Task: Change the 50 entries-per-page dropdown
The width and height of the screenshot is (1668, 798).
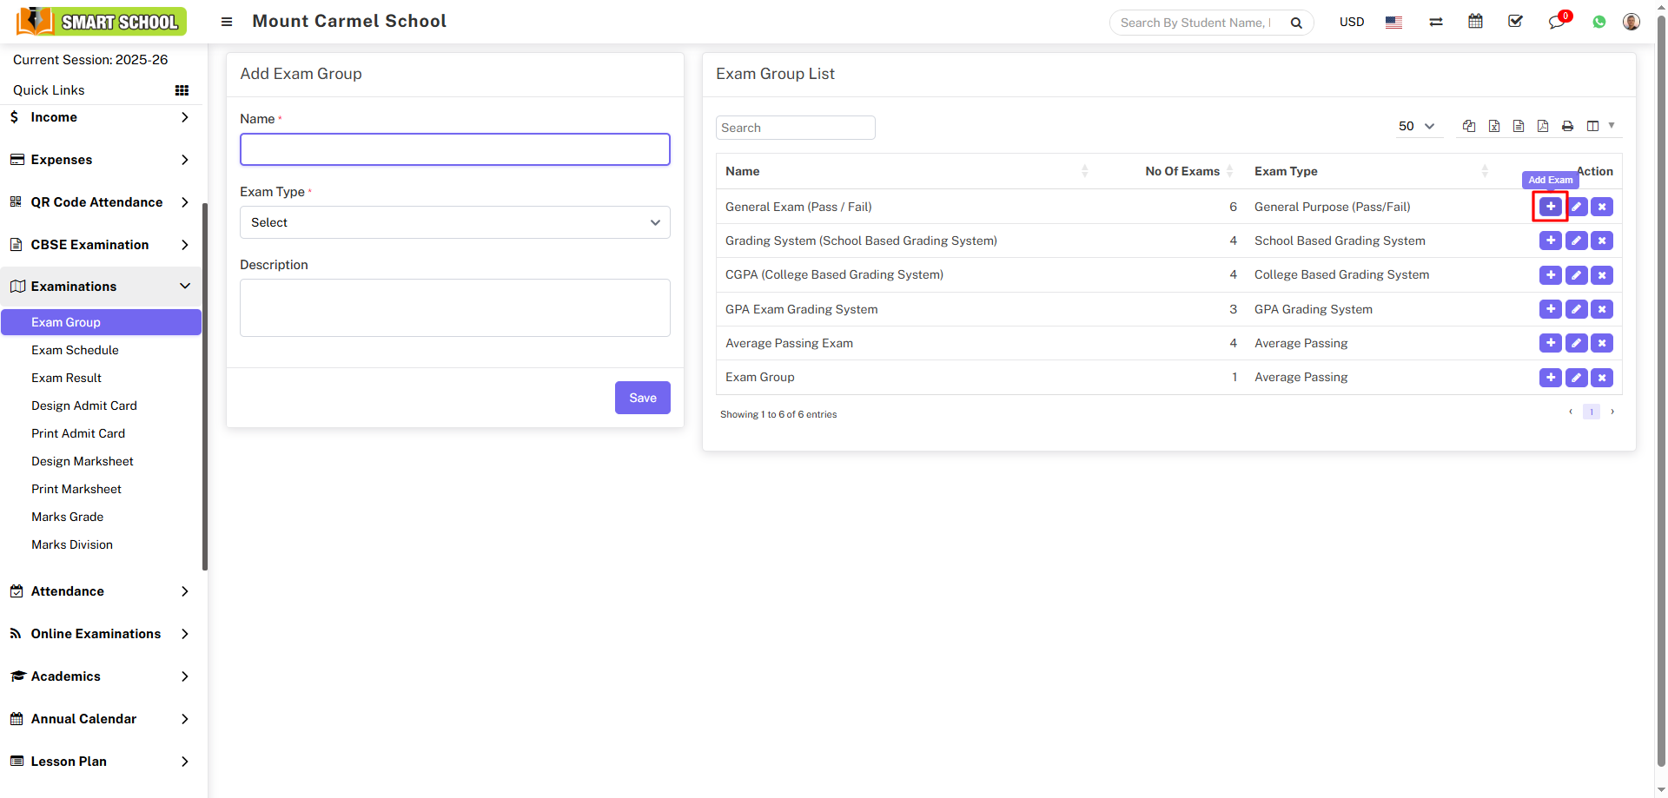Action: pos(1416,126)
